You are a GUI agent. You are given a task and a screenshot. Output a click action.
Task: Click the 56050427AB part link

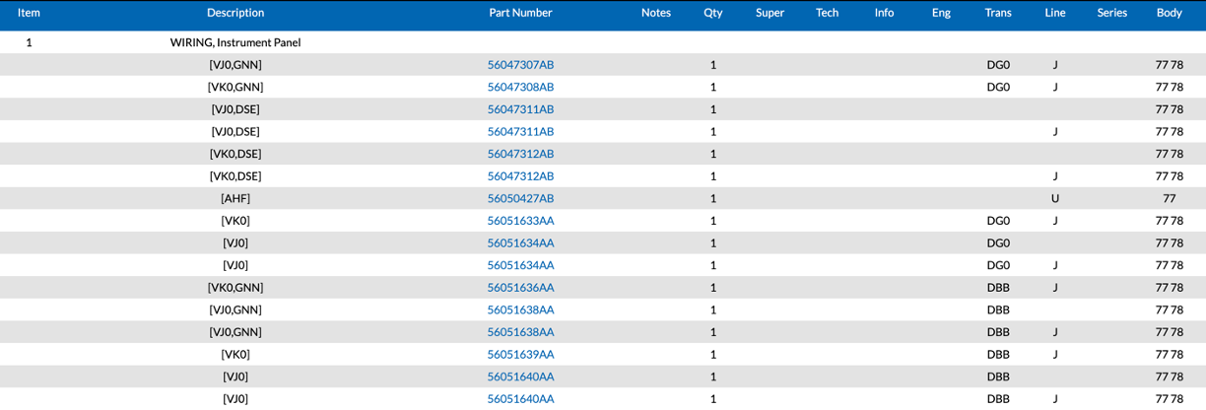[x=520, y=198]
